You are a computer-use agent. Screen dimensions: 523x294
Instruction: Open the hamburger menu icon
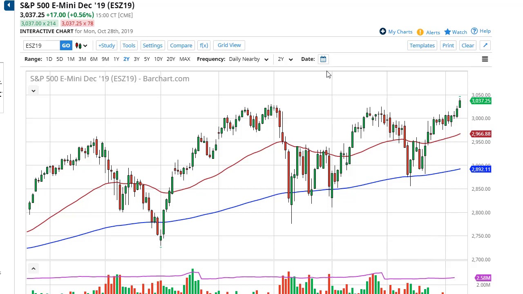[485, 59]
